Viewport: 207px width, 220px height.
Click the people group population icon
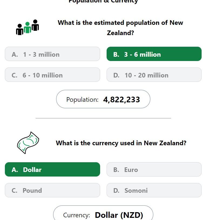coord(27,27)
